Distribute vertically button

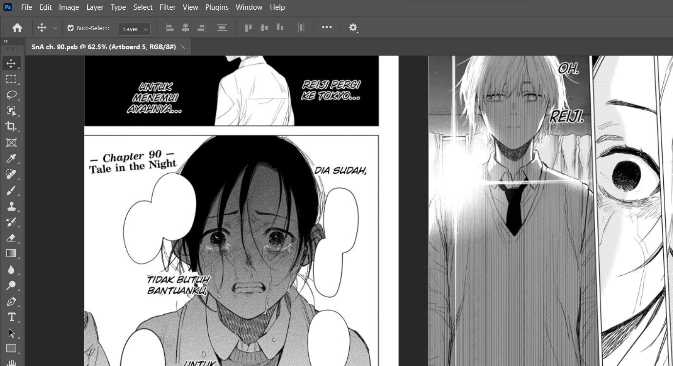pos(222,28)
